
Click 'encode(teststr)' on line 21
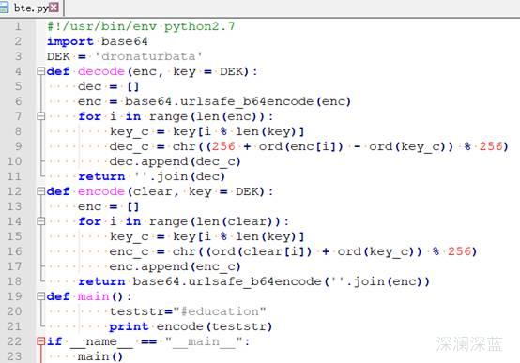[214, 326]
